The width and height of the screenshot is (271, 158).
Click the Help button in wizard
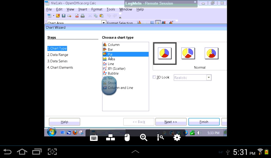[65, 122]
